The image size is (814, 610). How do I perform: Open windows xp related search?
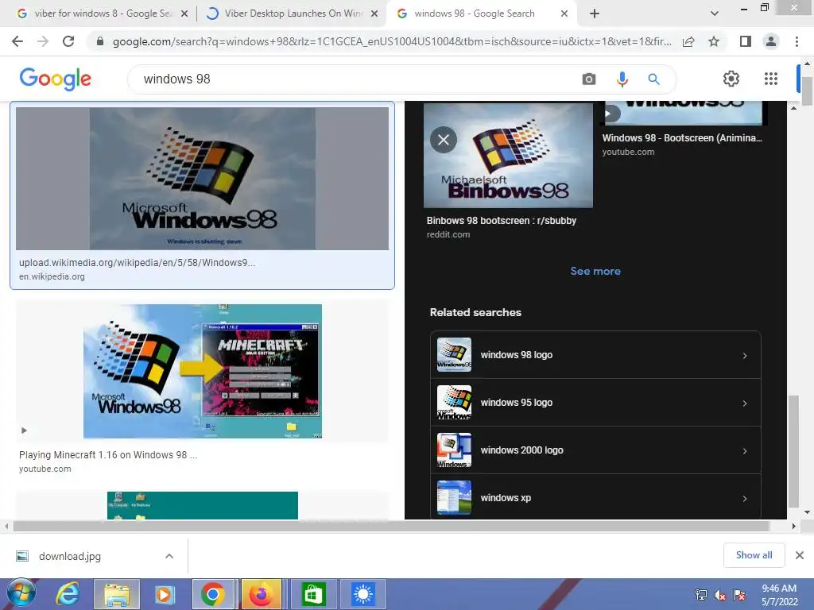point(595,497)
